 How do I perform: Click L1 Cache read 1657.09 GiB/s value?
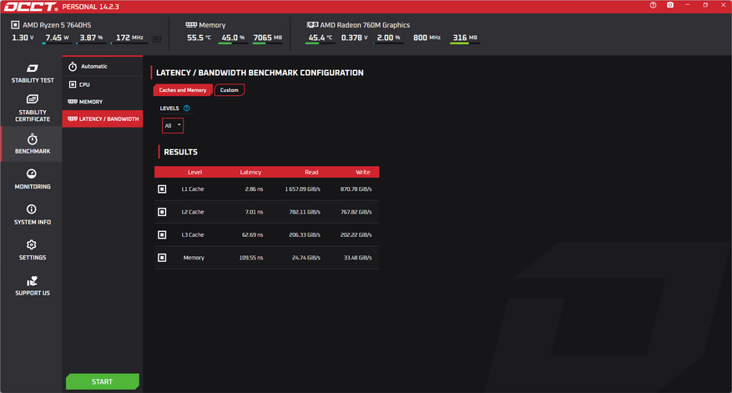(302, 189)
